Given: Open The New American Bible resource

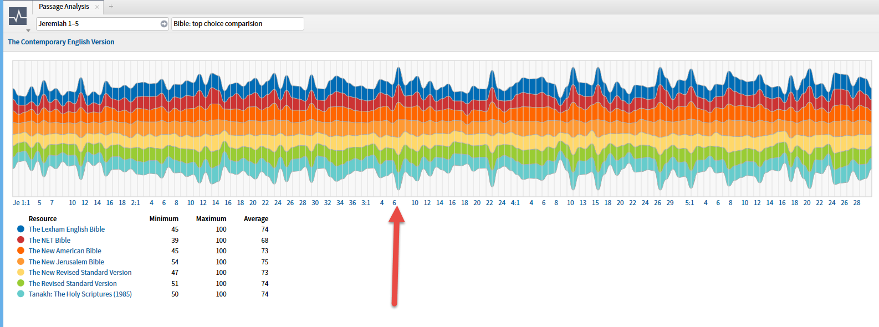Looking at the screenshot, I should pos(65,251).
